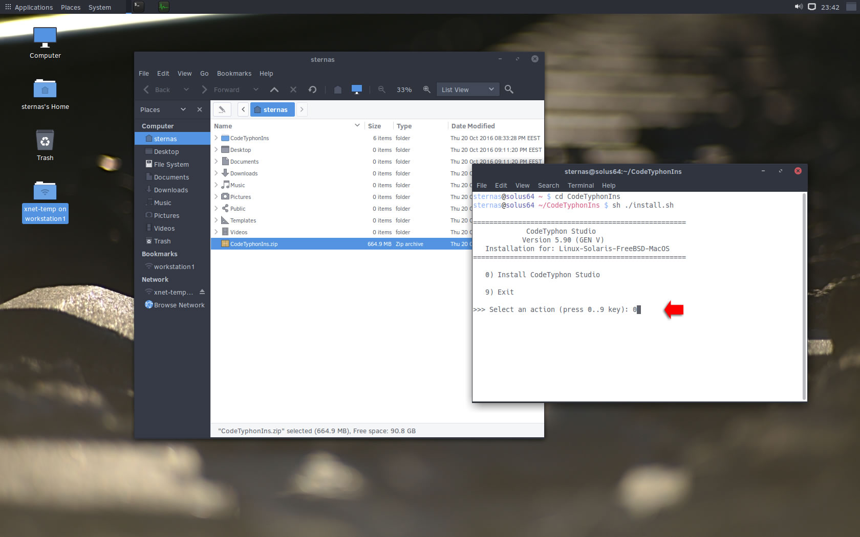Select File System in sidebar

172,164
